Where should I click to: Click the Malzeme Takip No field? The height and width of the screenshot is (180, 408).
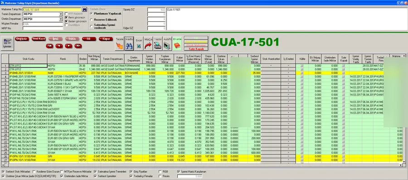[x=52, y=10]
